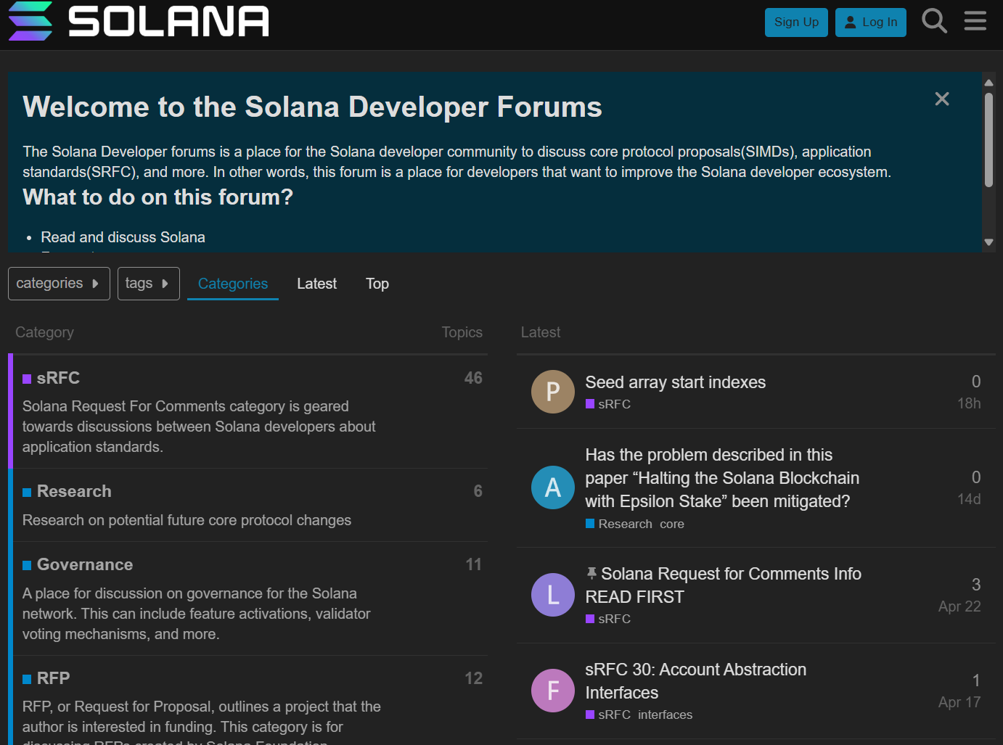
Task: Click the Topics column header
Action: [x=462, y=332]
